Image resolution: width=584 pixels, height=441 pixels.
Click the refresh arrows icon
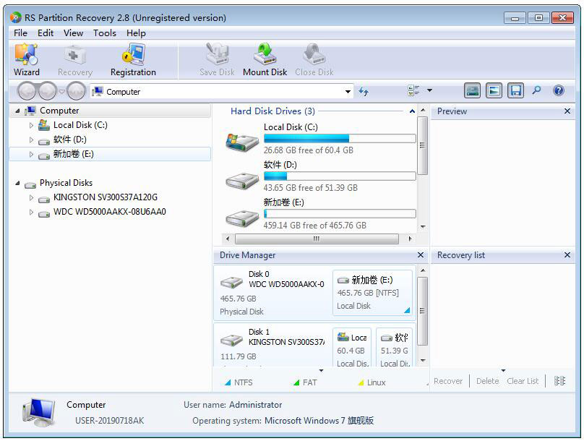(364, 91)
